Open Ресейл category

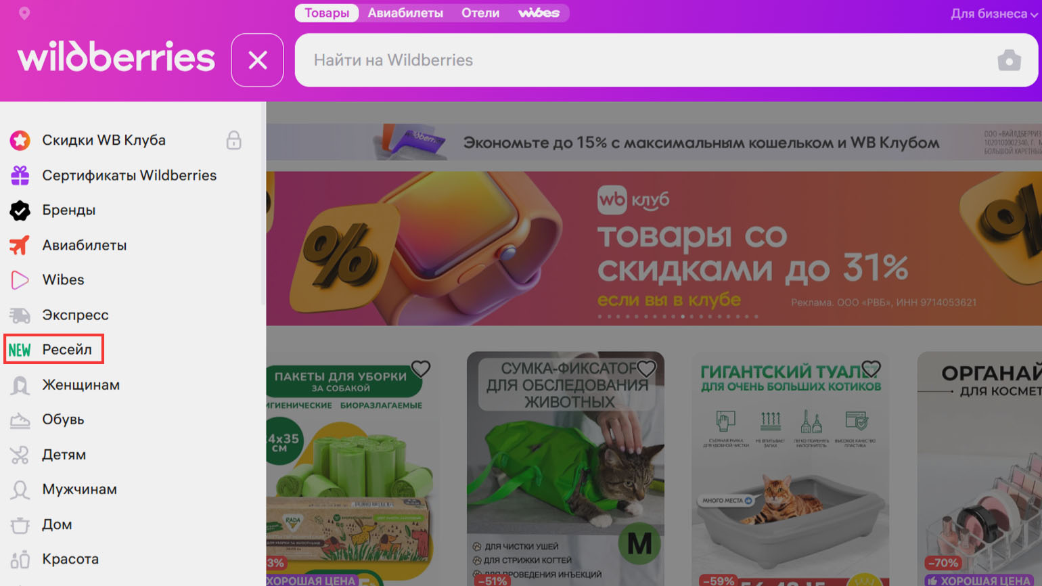[66, 350]
